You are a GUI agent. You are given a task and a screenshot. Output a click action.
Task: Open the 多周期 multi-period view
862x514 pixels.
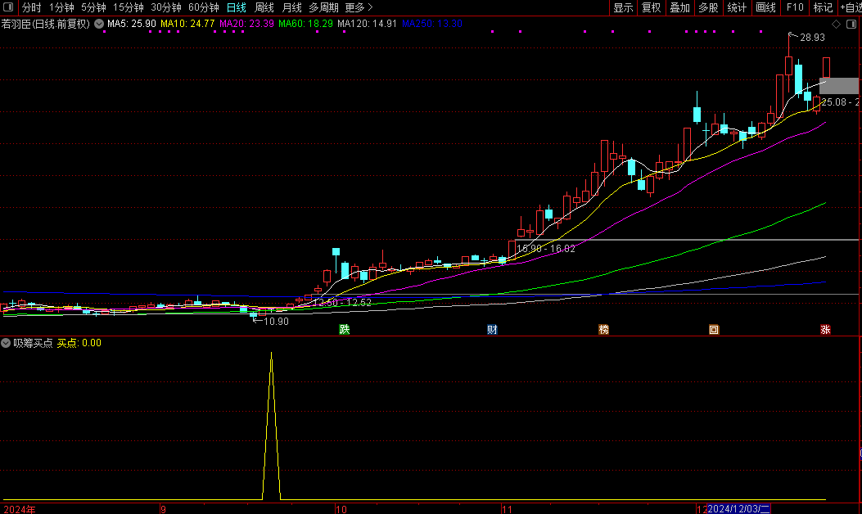(x=323, y=7)
